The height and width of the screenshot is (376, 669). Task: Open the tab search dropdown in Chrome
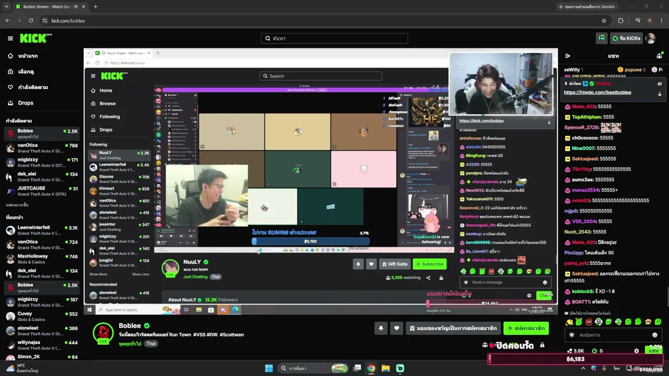pos(7,7)
